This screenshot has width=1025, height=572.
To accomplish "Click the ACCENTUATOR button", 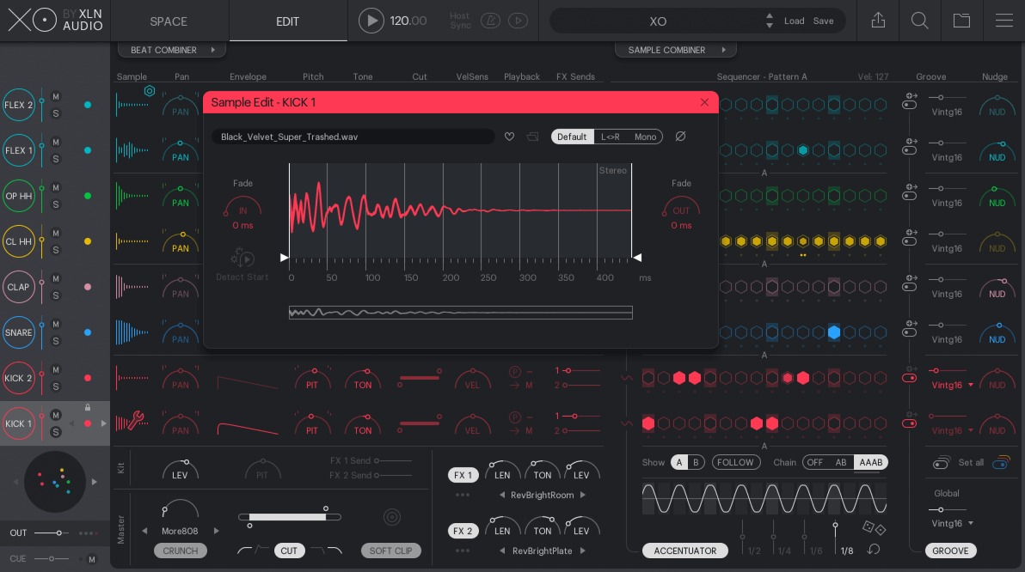I will (x=684, y=551).
